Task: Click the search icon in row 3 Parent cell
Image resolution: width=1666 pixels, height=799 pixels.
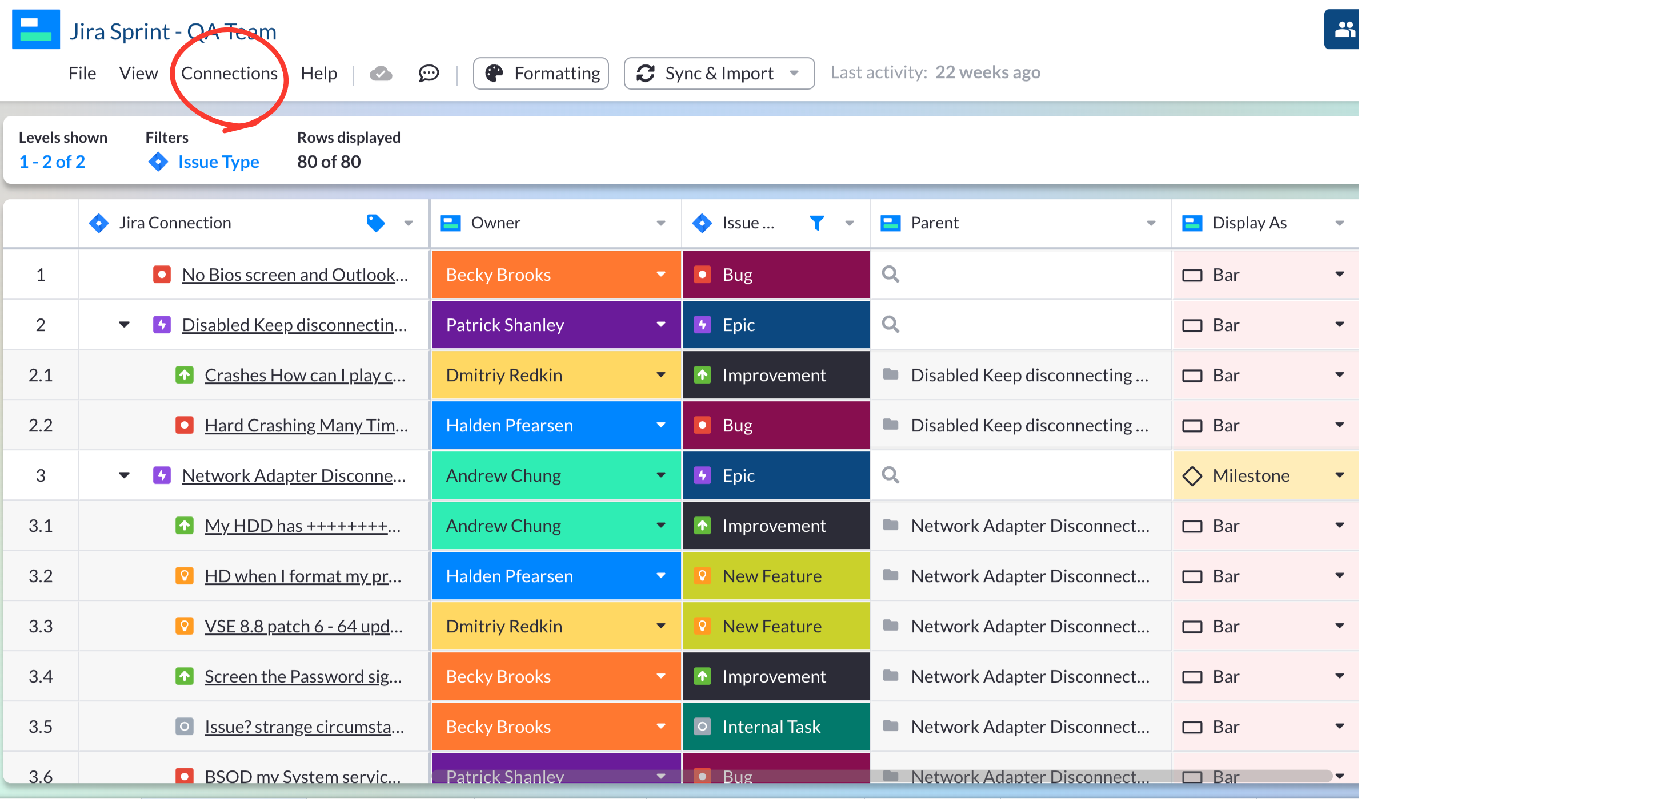Action: pos(891,475)
